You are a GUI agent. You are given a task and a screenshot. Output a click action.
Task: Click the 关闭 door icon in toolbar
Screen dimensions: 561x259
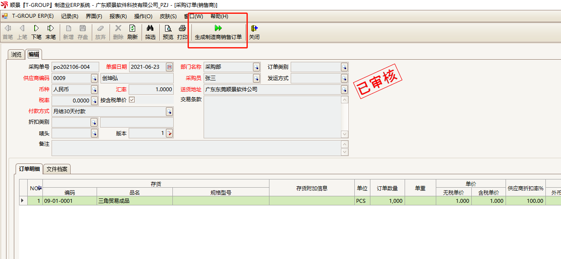point(254,28)
